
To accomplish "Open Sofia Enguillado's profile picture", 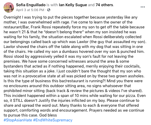I will (x=9, y=7).
